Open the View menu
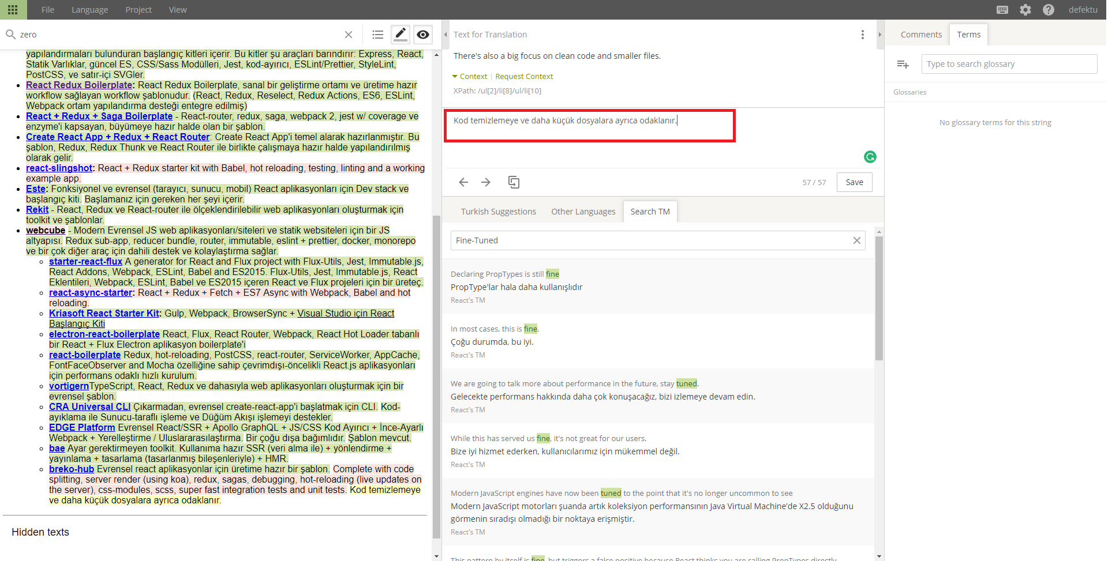 click(x=178, y=10)
